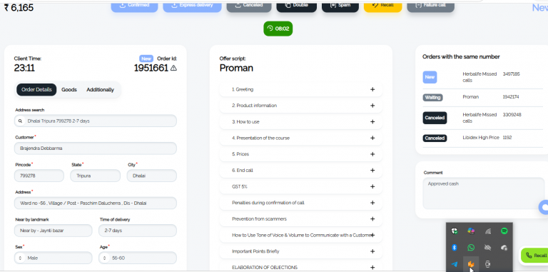Image resolution: width=548 pixels, height=272 pixels.
Task: Expand the Tone of Voice & Volume section
Action: tap(301, 236)
